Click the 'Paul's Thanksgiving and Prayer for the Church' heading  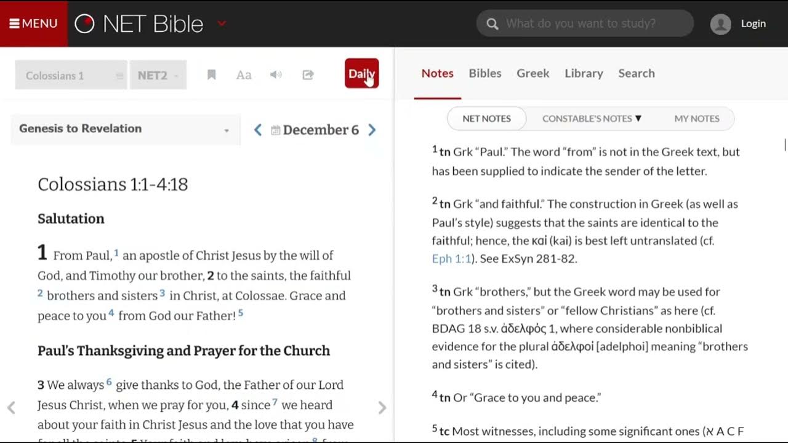[x=183, y=350]
